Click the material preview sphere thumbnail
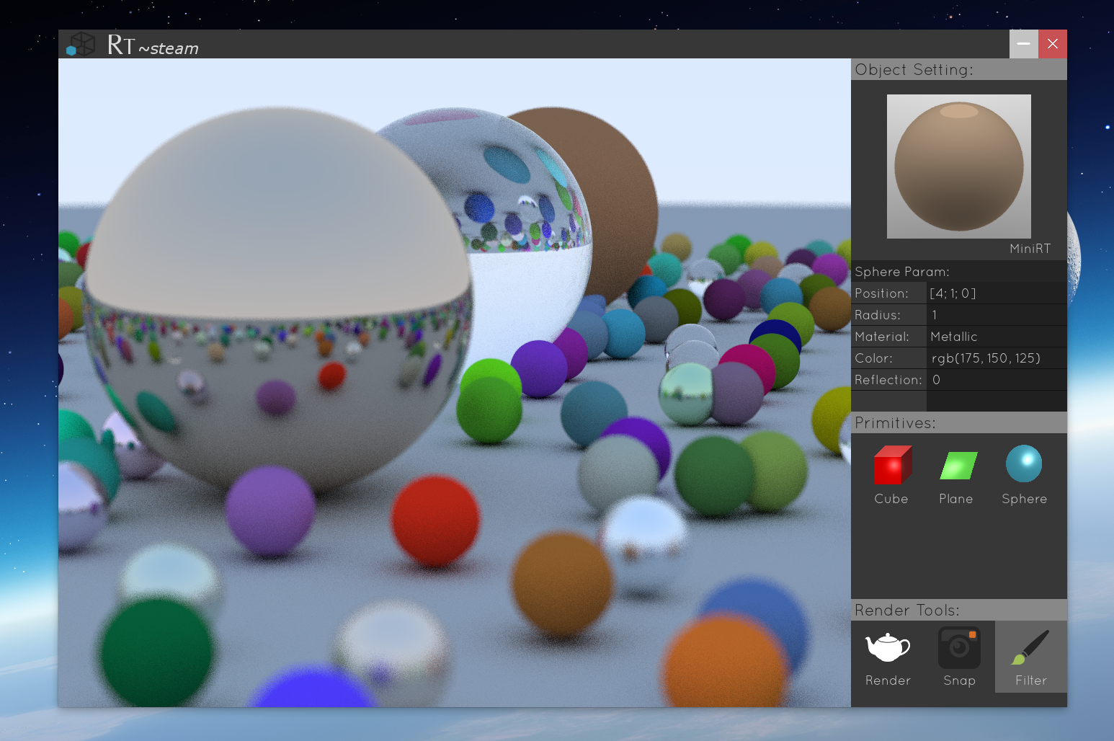Screen dimensions: 1114x741 click(x=959, y=167)
